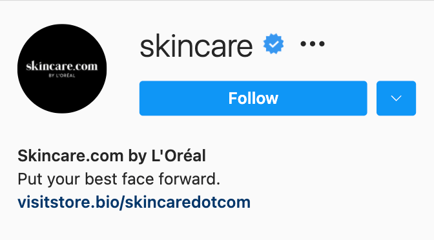Open the skincare.com profile picture
This screenshot has height=240, width=434.
pyautogui.click(x=62, y=68)
